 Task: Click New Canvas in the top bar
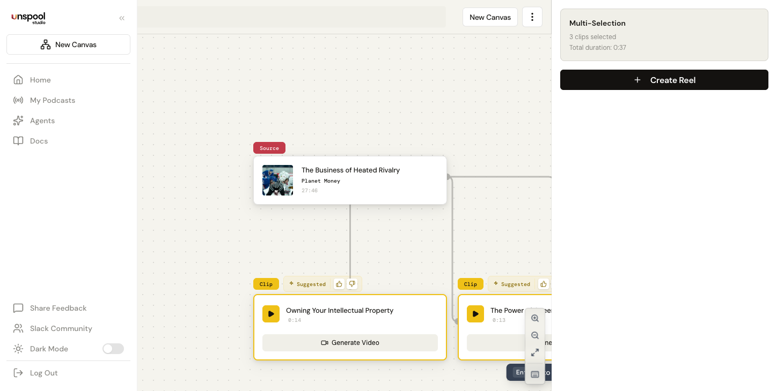[x=490, y=17]
